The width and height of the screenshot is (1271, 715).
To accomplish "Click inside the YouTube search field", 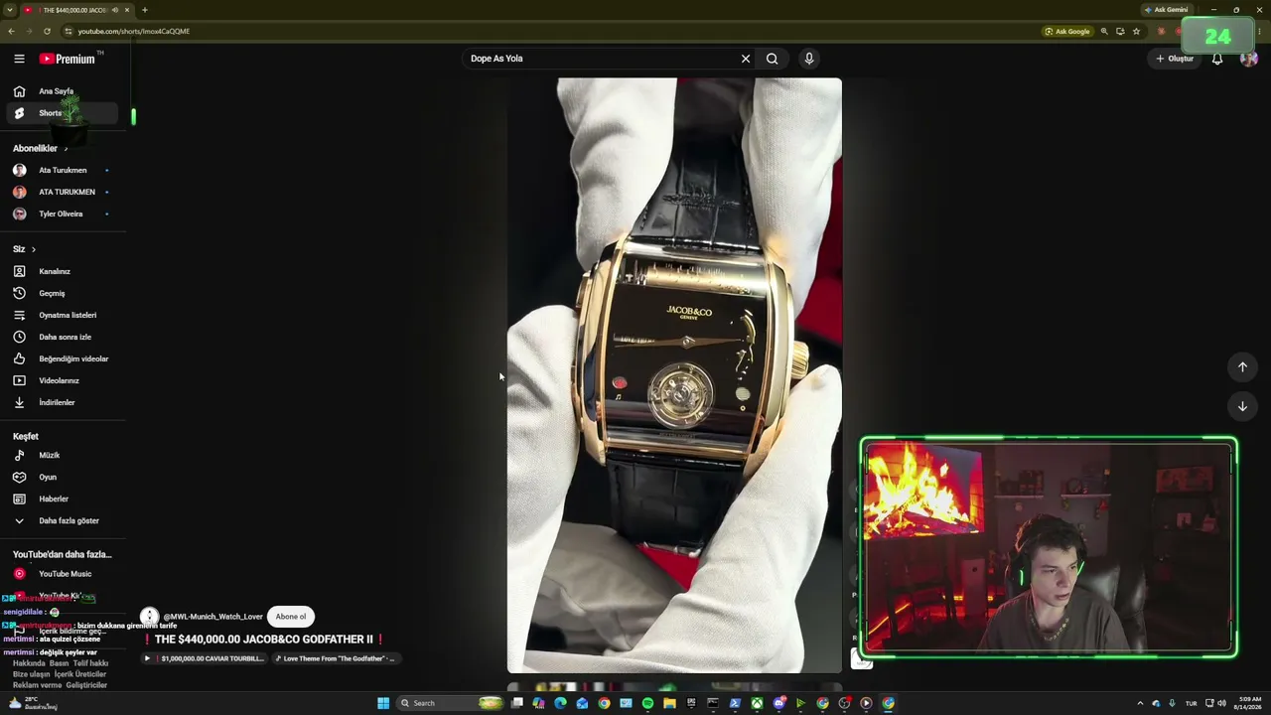I will (x=602, y=59).
